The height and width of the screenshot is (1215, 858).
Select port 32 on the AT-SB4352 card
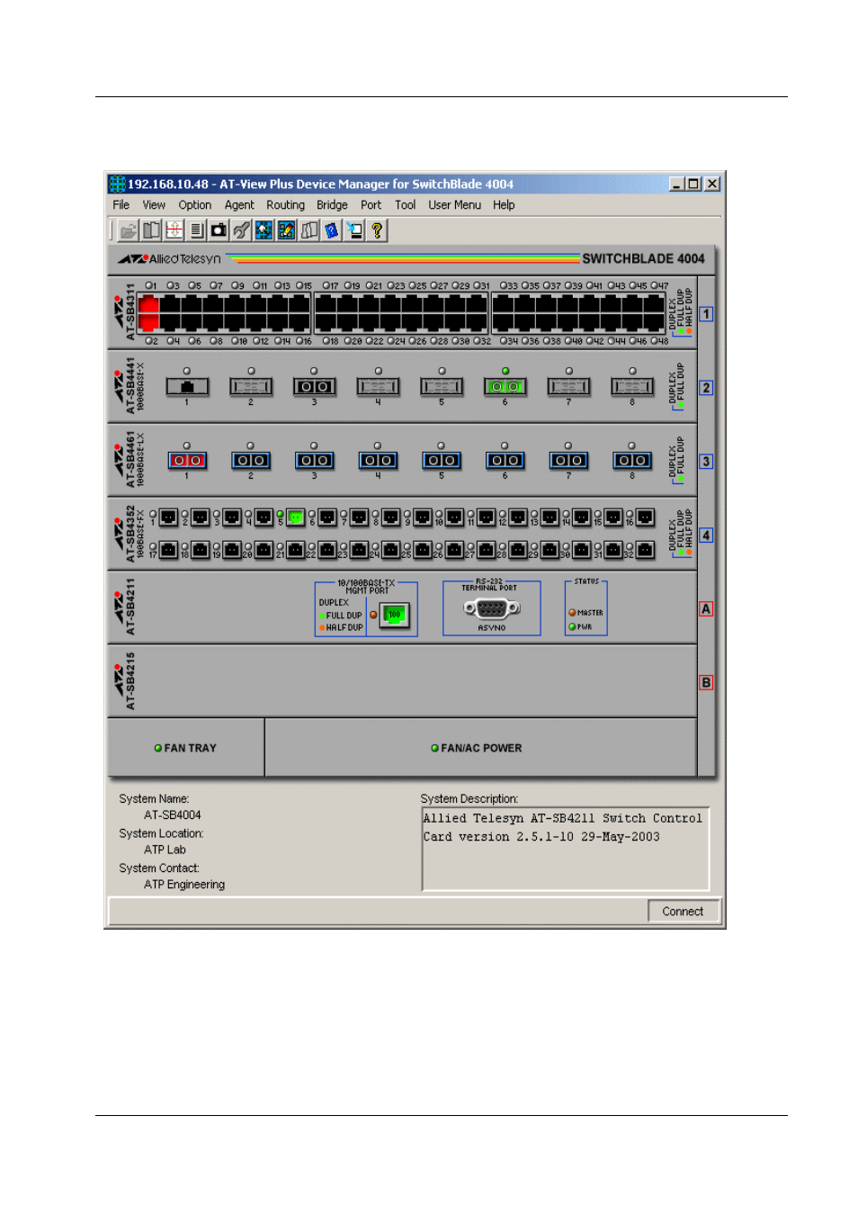(x=646, y=549)
